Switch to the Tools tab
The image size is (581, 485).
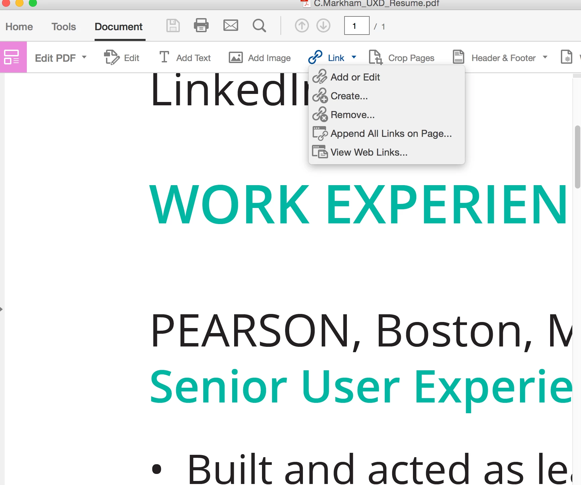click(64, 26)
